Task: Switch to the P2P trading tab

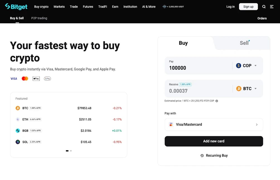Action: coord(39,18)
